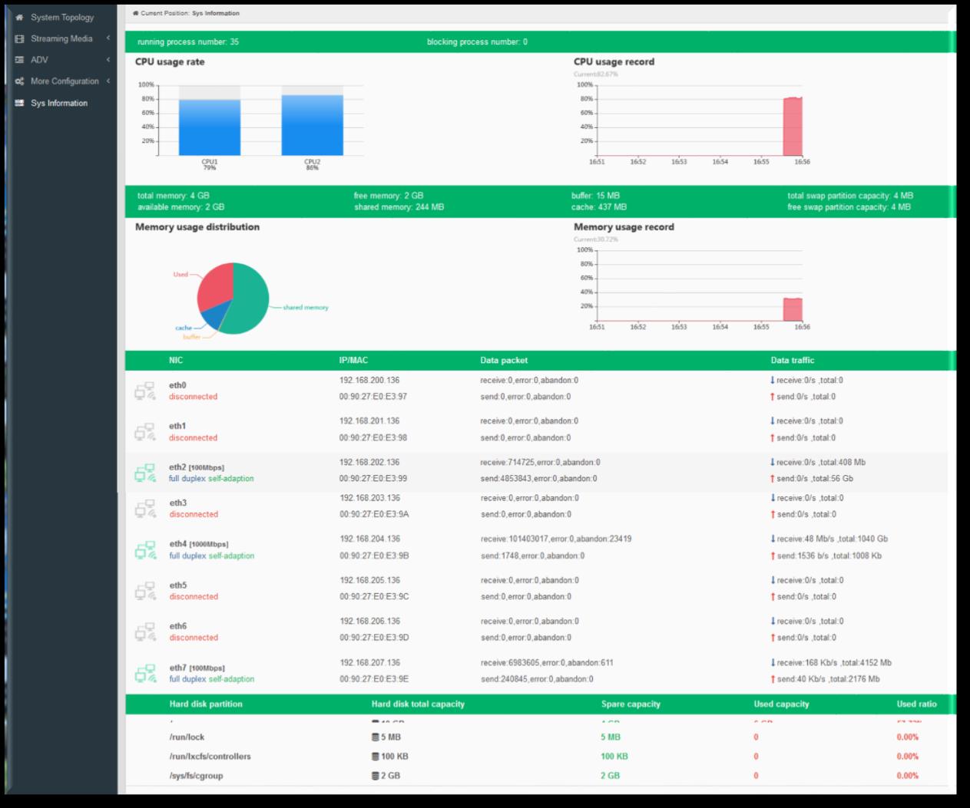The width and height of the screenshot is (970, 808).
Task: Click the eth0 disconnected network icon
Action: coord(145,391)
